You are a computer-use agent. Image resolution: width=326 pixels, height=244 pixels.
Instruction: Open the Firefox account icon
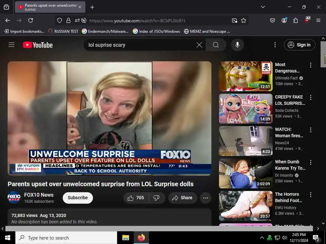[x=284, y=20]
